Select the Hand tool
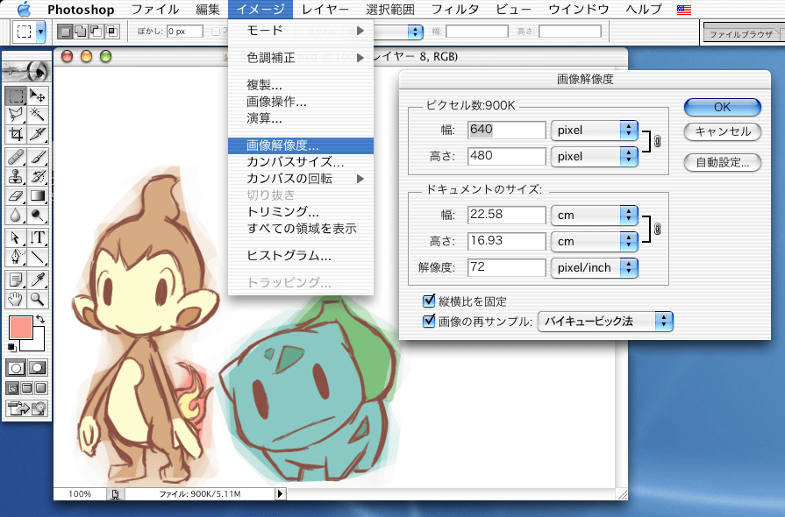Viewport: 785px width, 517px height. click(x=16, y=299)
